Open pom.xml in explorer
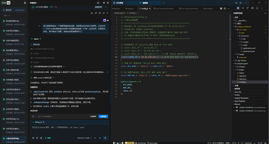Screen dimensions: 269x144 tap(242, 57)
